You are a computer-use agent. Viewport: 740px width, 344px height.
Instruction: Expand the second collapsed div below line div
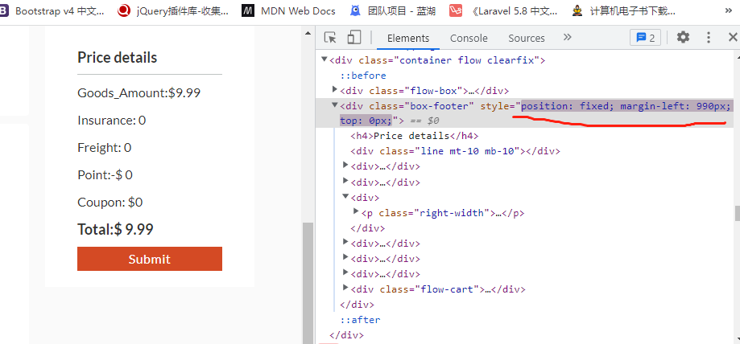(345, 181)
